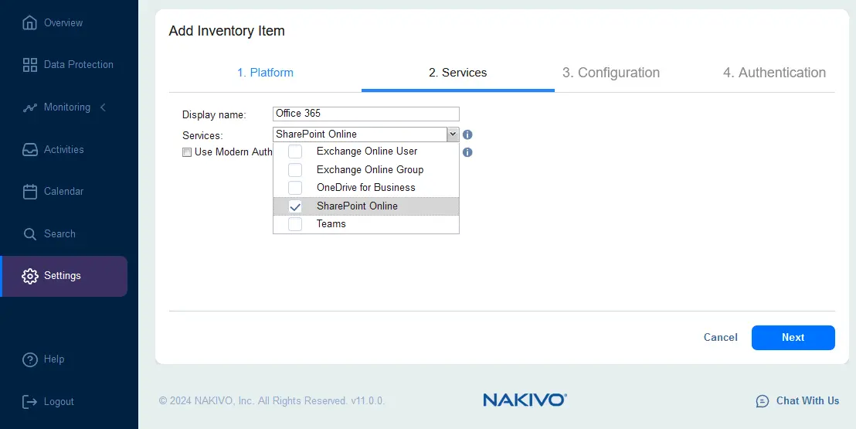Select the Teams option text
The height and width of the screenshot is (429, 856).
[331, 224]
